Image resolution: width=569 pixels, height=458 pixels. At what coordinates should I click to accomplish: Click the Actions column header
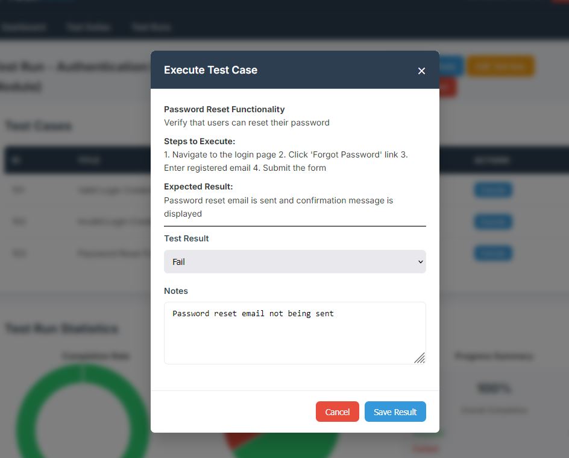coord(491,161)
